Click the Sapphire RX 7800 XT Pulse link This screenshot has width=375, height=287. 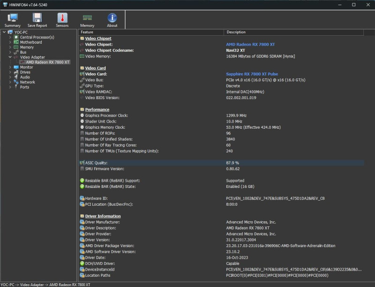coord(252,74)
